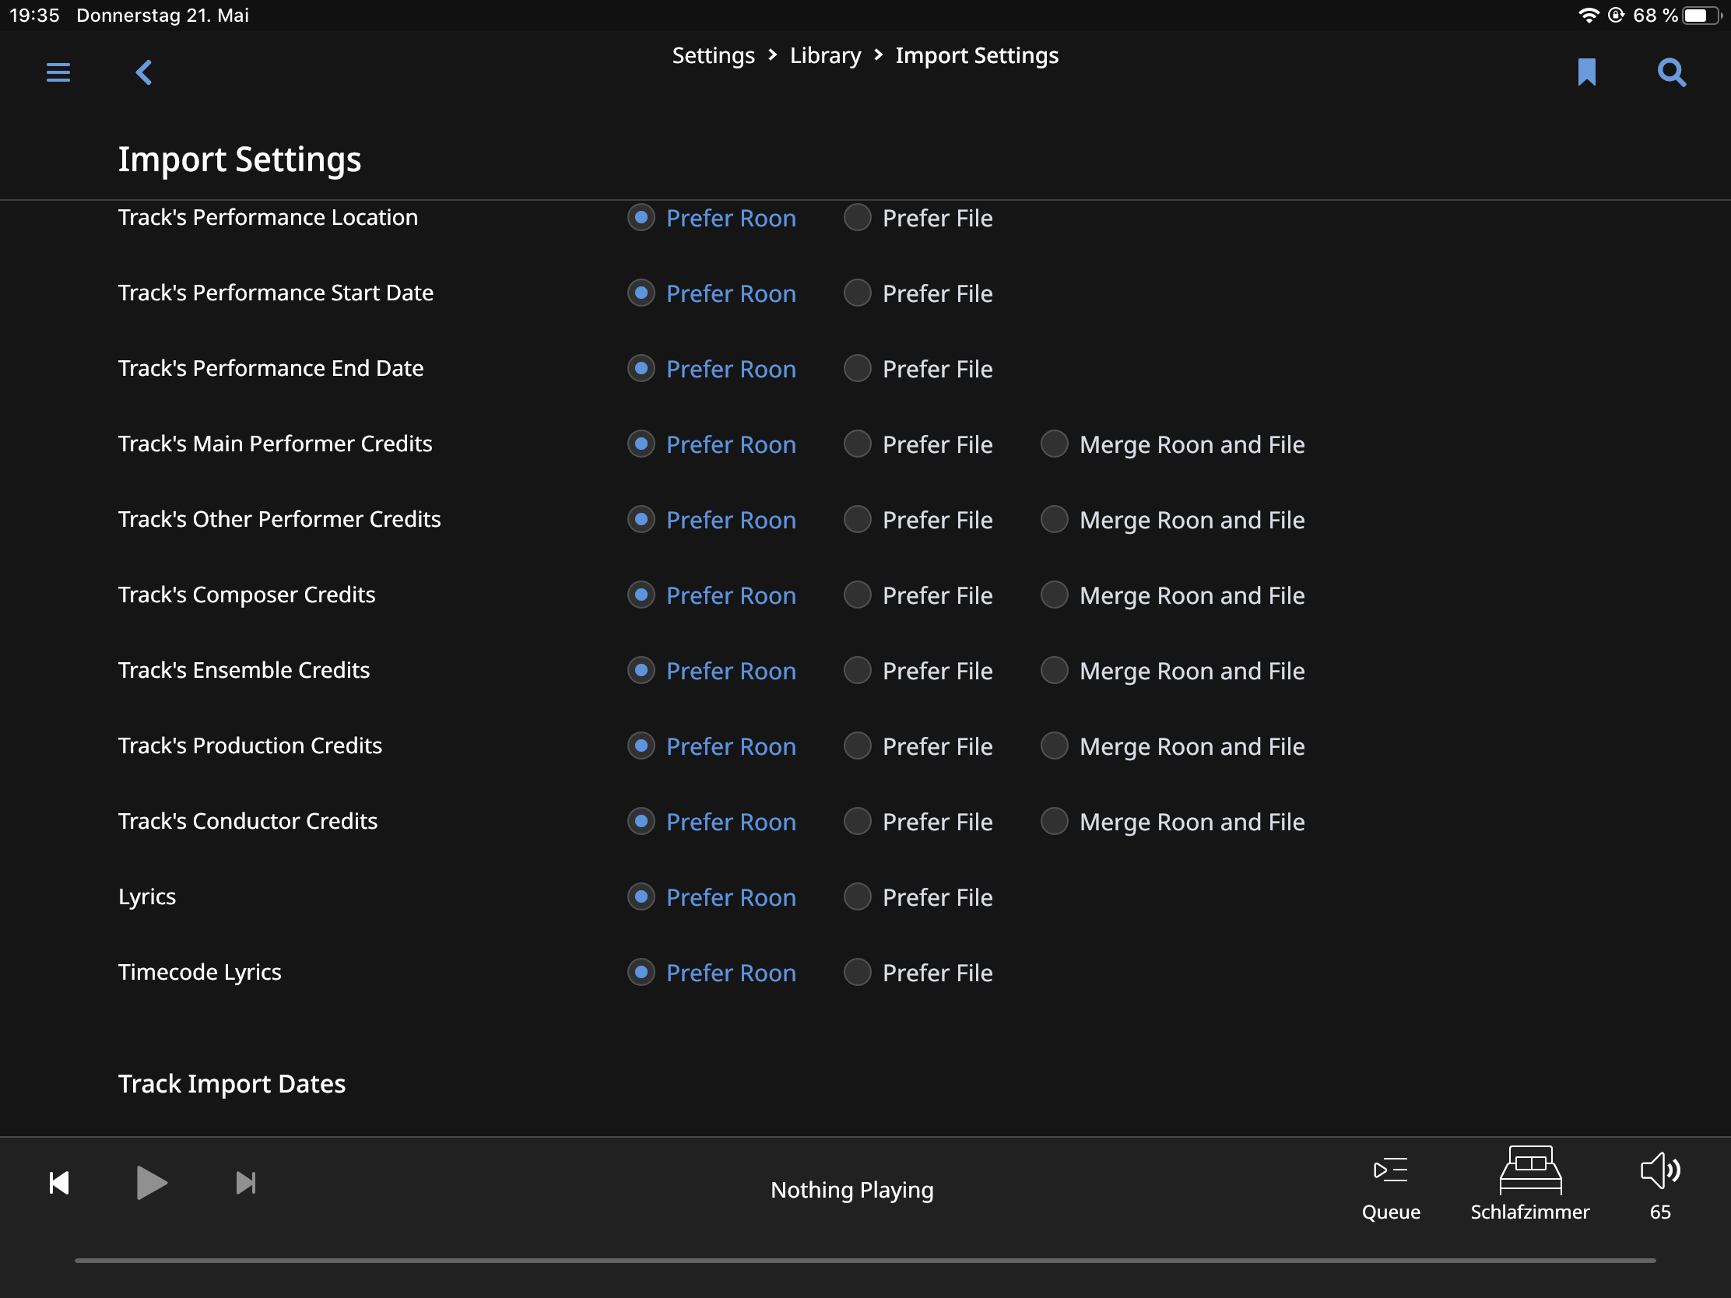Select Merge Roon and File for Ensemble Credits
Screen dimensions: 1731x1298
tap(1172, 671)
